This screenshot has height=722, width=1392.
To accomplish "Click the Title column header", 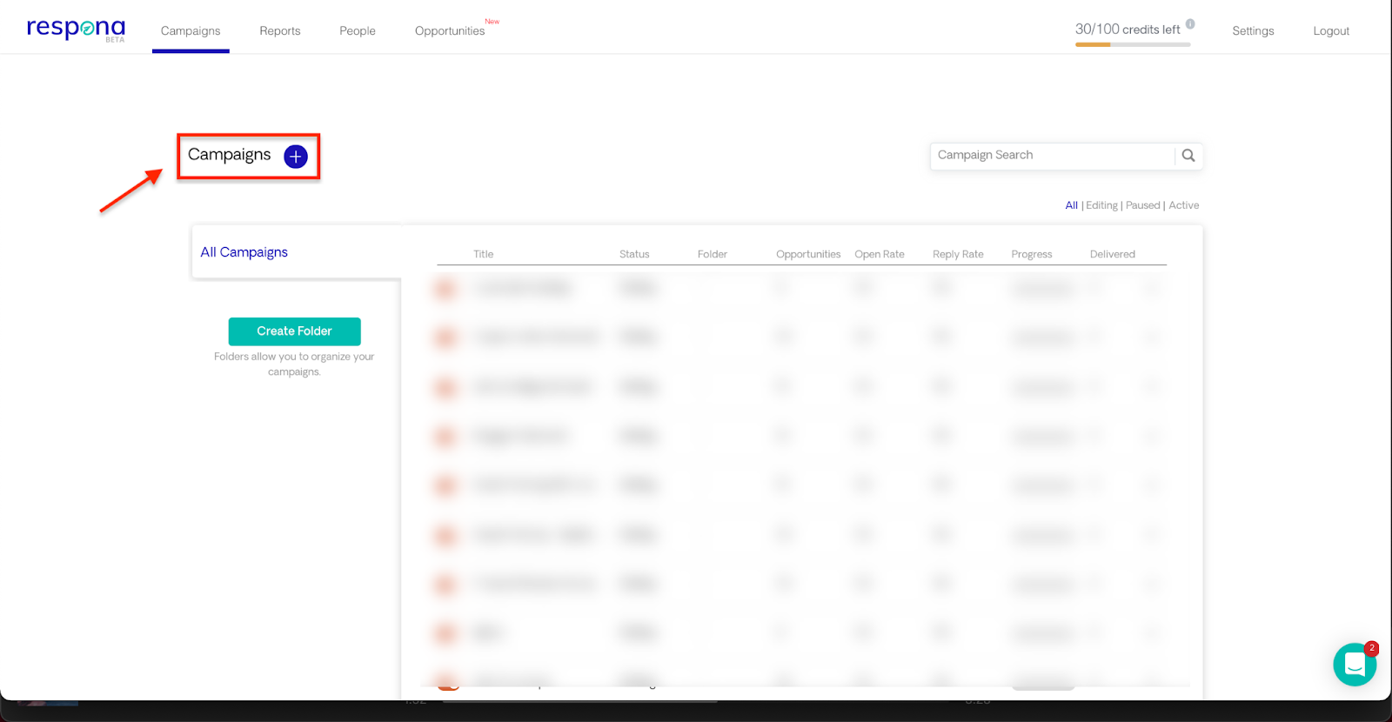I will [484, 254].
